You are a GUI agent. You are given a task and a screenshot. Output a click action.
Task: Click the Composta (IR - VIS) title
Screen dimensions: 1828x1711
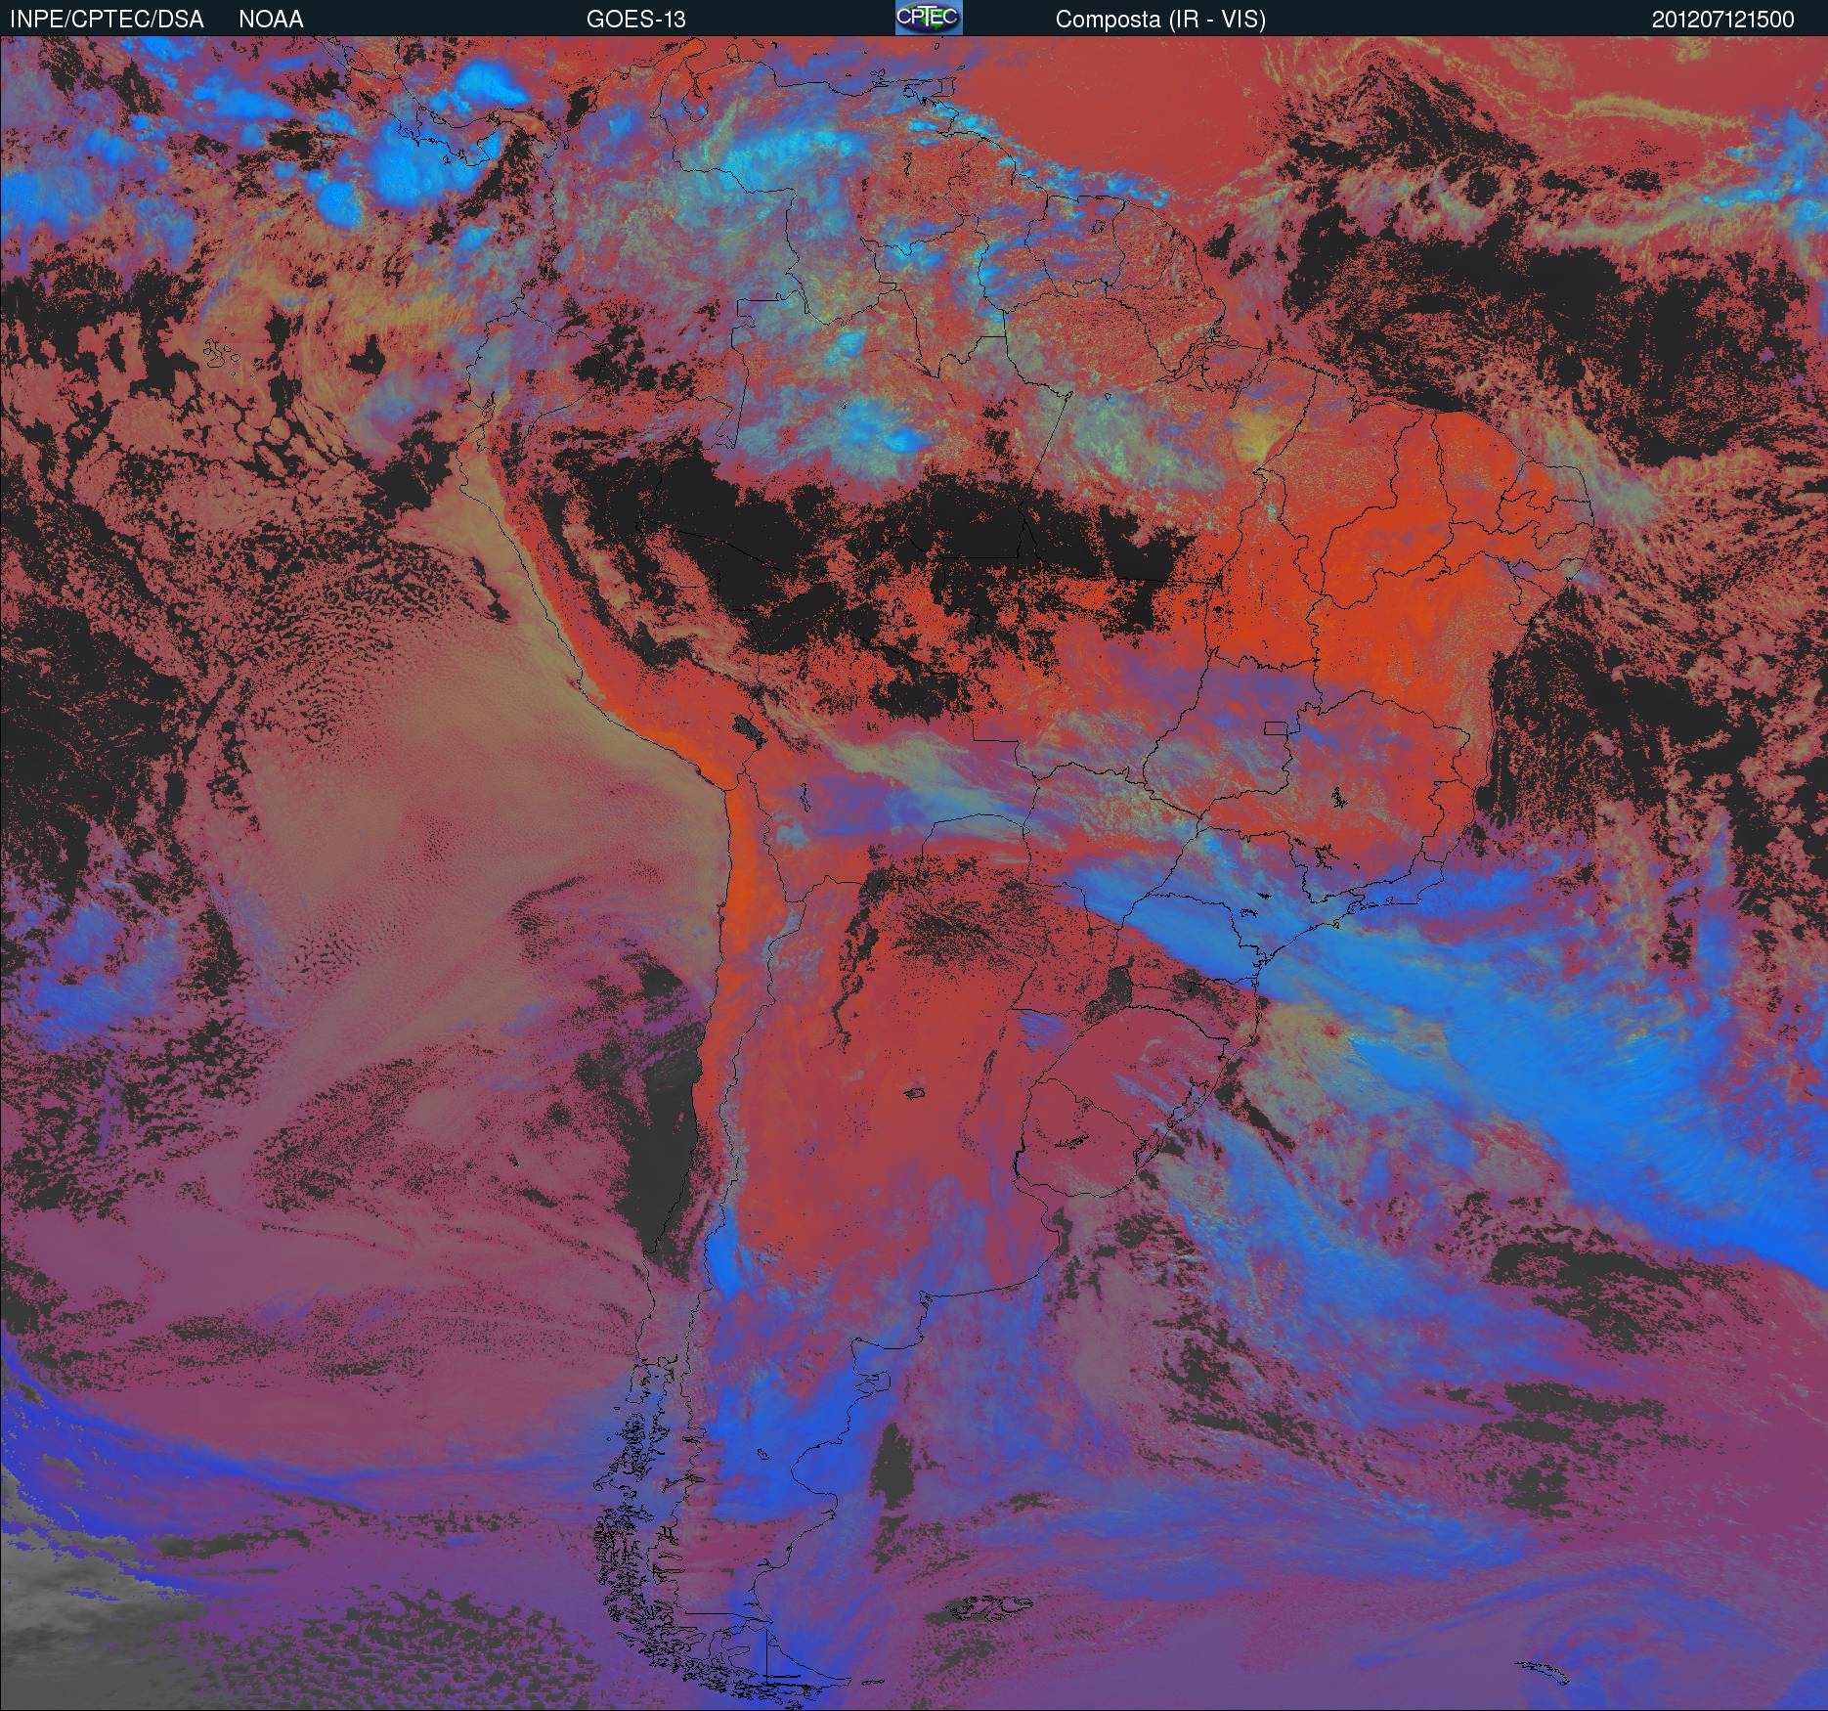(x=1160, y=20)
